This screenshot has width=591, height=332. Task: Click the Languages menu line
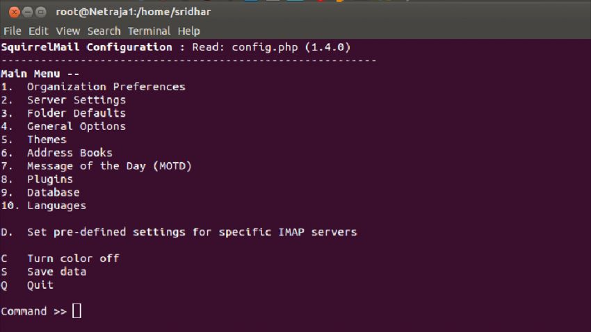[56, 206]
